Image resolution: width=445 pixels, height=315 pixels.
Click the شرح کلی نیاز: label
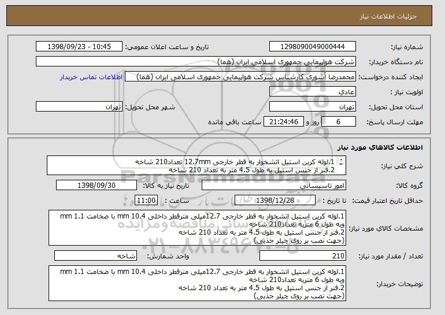(x=400, y=166)
